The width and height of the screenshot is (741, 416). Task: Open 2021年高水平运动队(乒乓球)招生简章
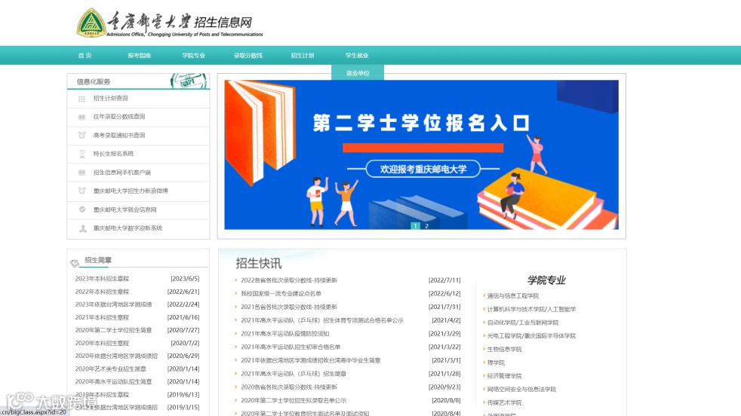click(x=294, y=374)
